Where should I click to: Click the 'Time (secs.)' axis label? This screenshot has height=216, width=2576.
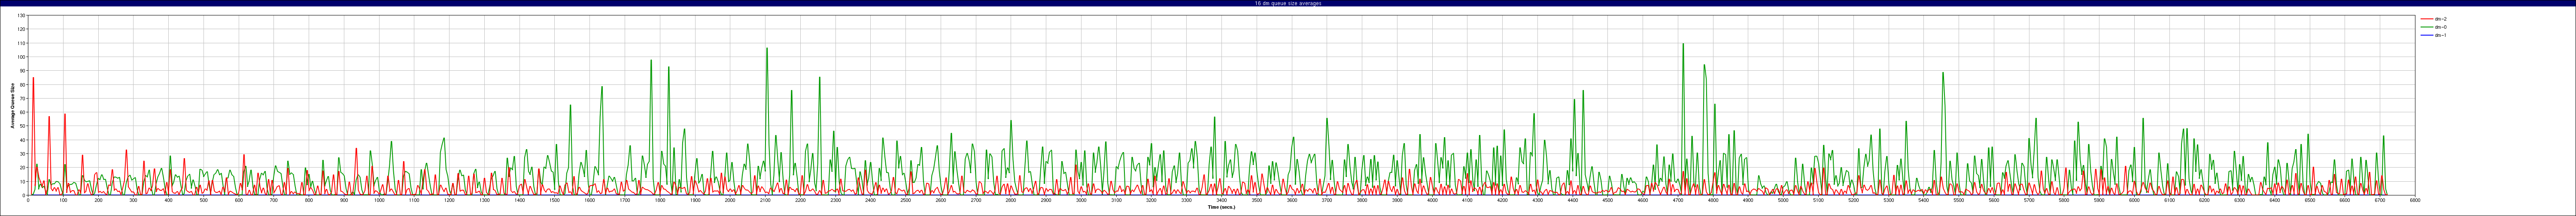1221,207
